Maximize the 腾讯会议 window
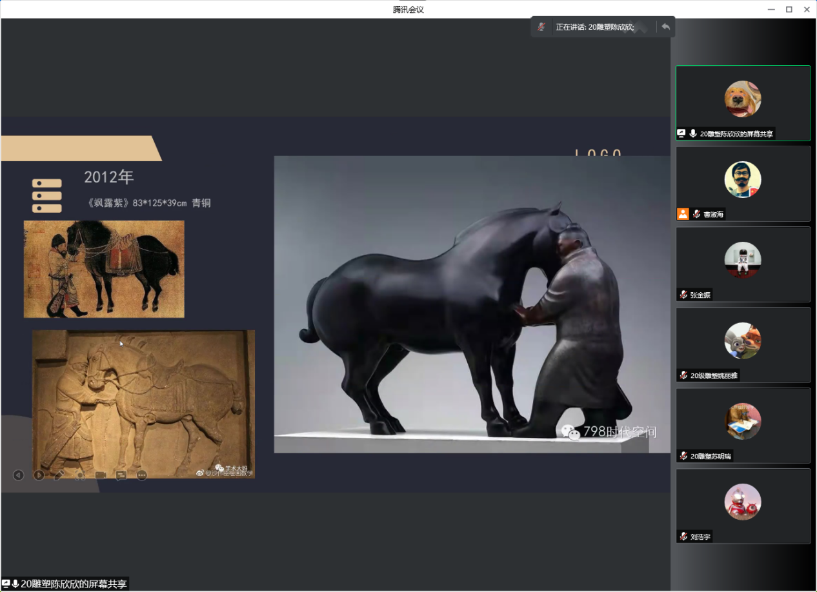Viewport: 817px width, 592px height. coord(789,9)
